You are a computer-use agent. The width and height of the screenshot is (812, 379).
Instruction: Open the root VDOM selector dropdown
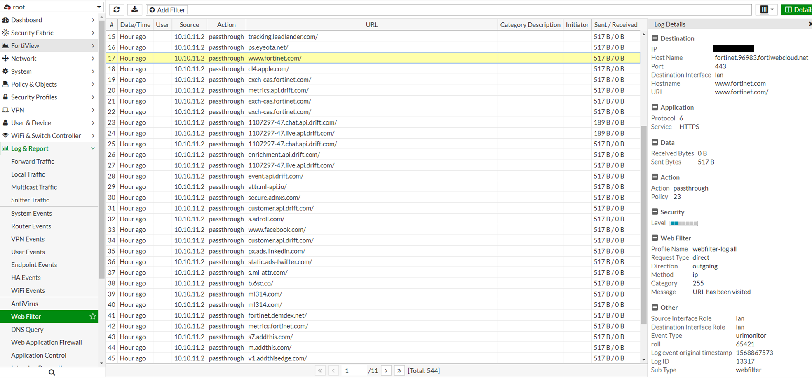(x=99, y=7)
